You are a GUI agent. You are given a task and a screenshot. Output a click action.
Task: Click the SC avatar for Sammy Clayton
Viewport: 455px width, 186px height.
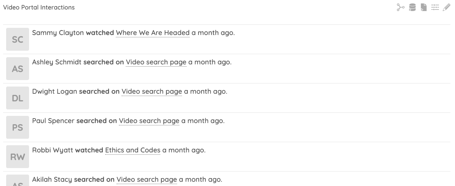point(18,39)
